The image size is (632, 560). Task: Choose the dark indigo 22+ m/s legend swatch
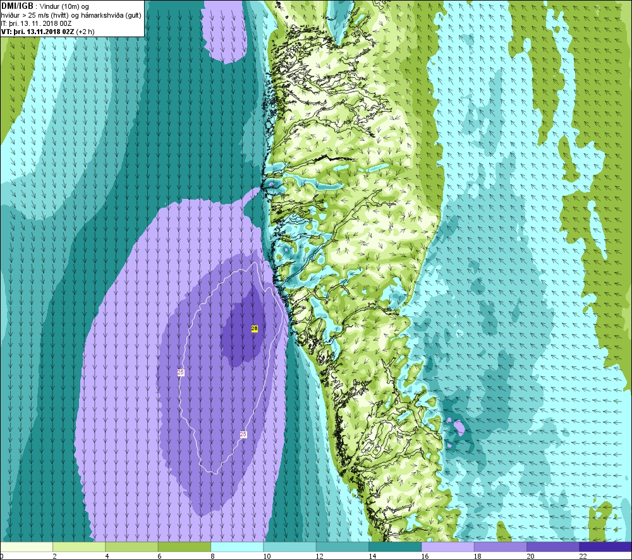[605, 547]
